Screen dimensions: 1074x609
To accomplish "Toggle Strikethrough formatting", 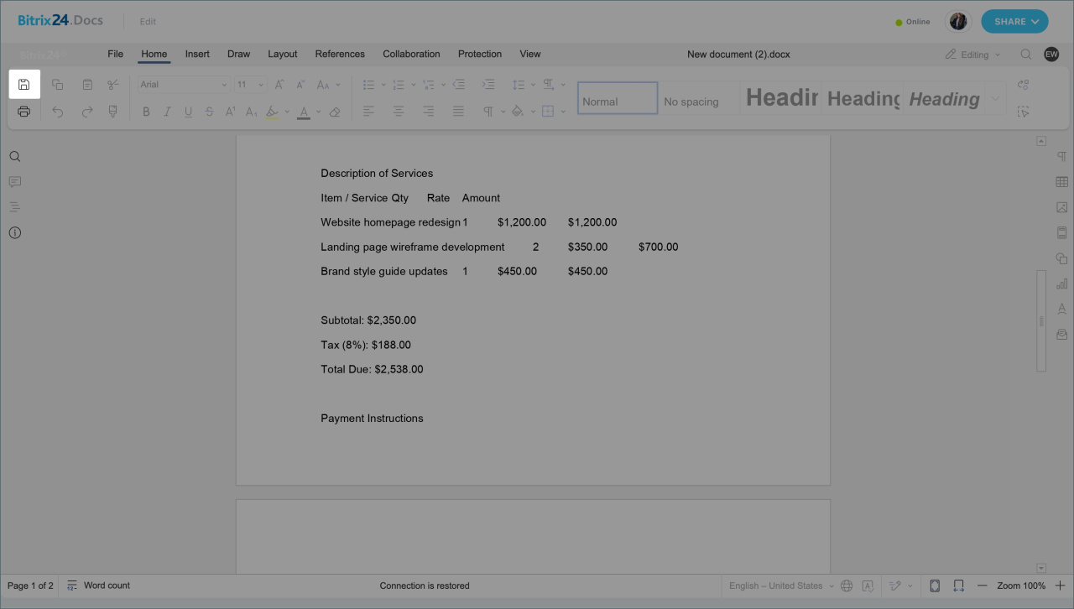I will click(x=209, y=112).
